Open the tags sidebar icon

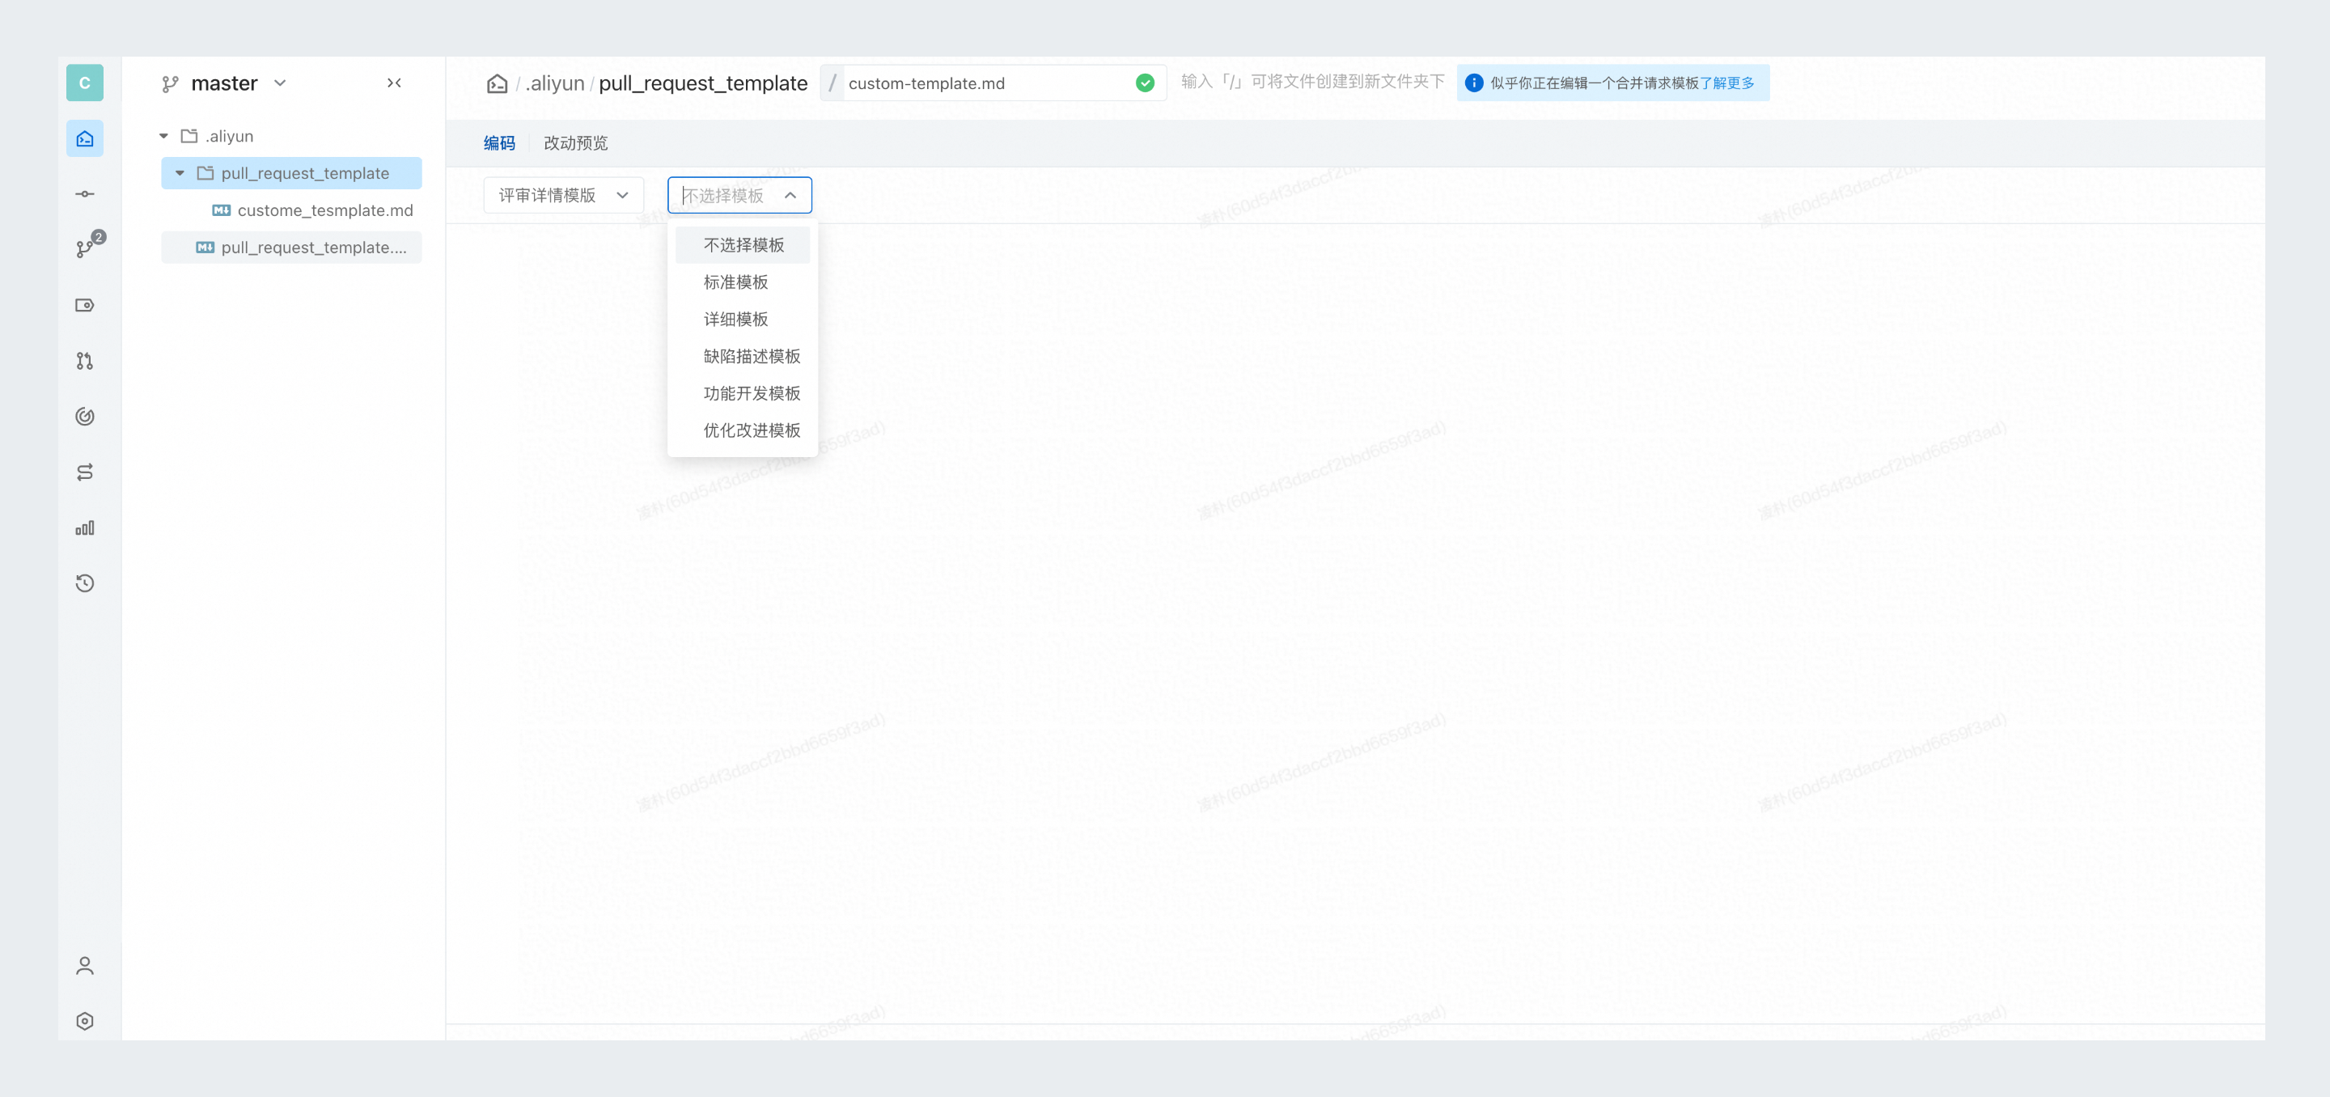(x=85, y=305)
